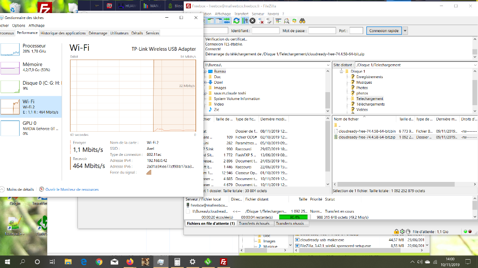Disconnect from the visible server
The height and width of the screenshot is (268, 478).
point(260,21)
